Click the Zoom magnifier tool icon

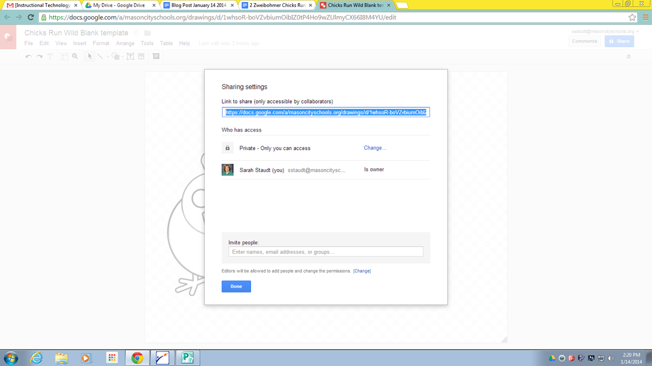[x=75, y=57]
